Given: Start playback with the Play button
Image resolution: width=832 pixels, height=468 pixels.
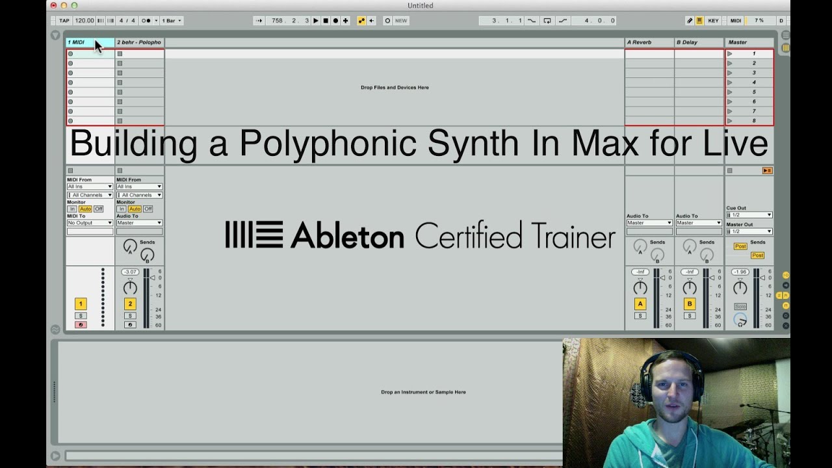Looking at the screenshot, I should tap(316, 21).
